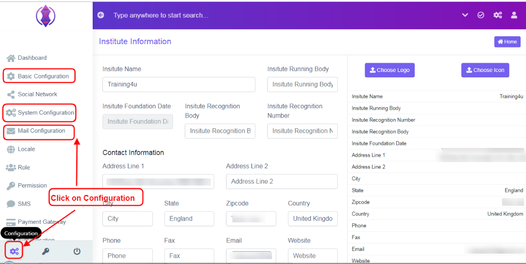Click the Social Network share icon

pos(11,95)
